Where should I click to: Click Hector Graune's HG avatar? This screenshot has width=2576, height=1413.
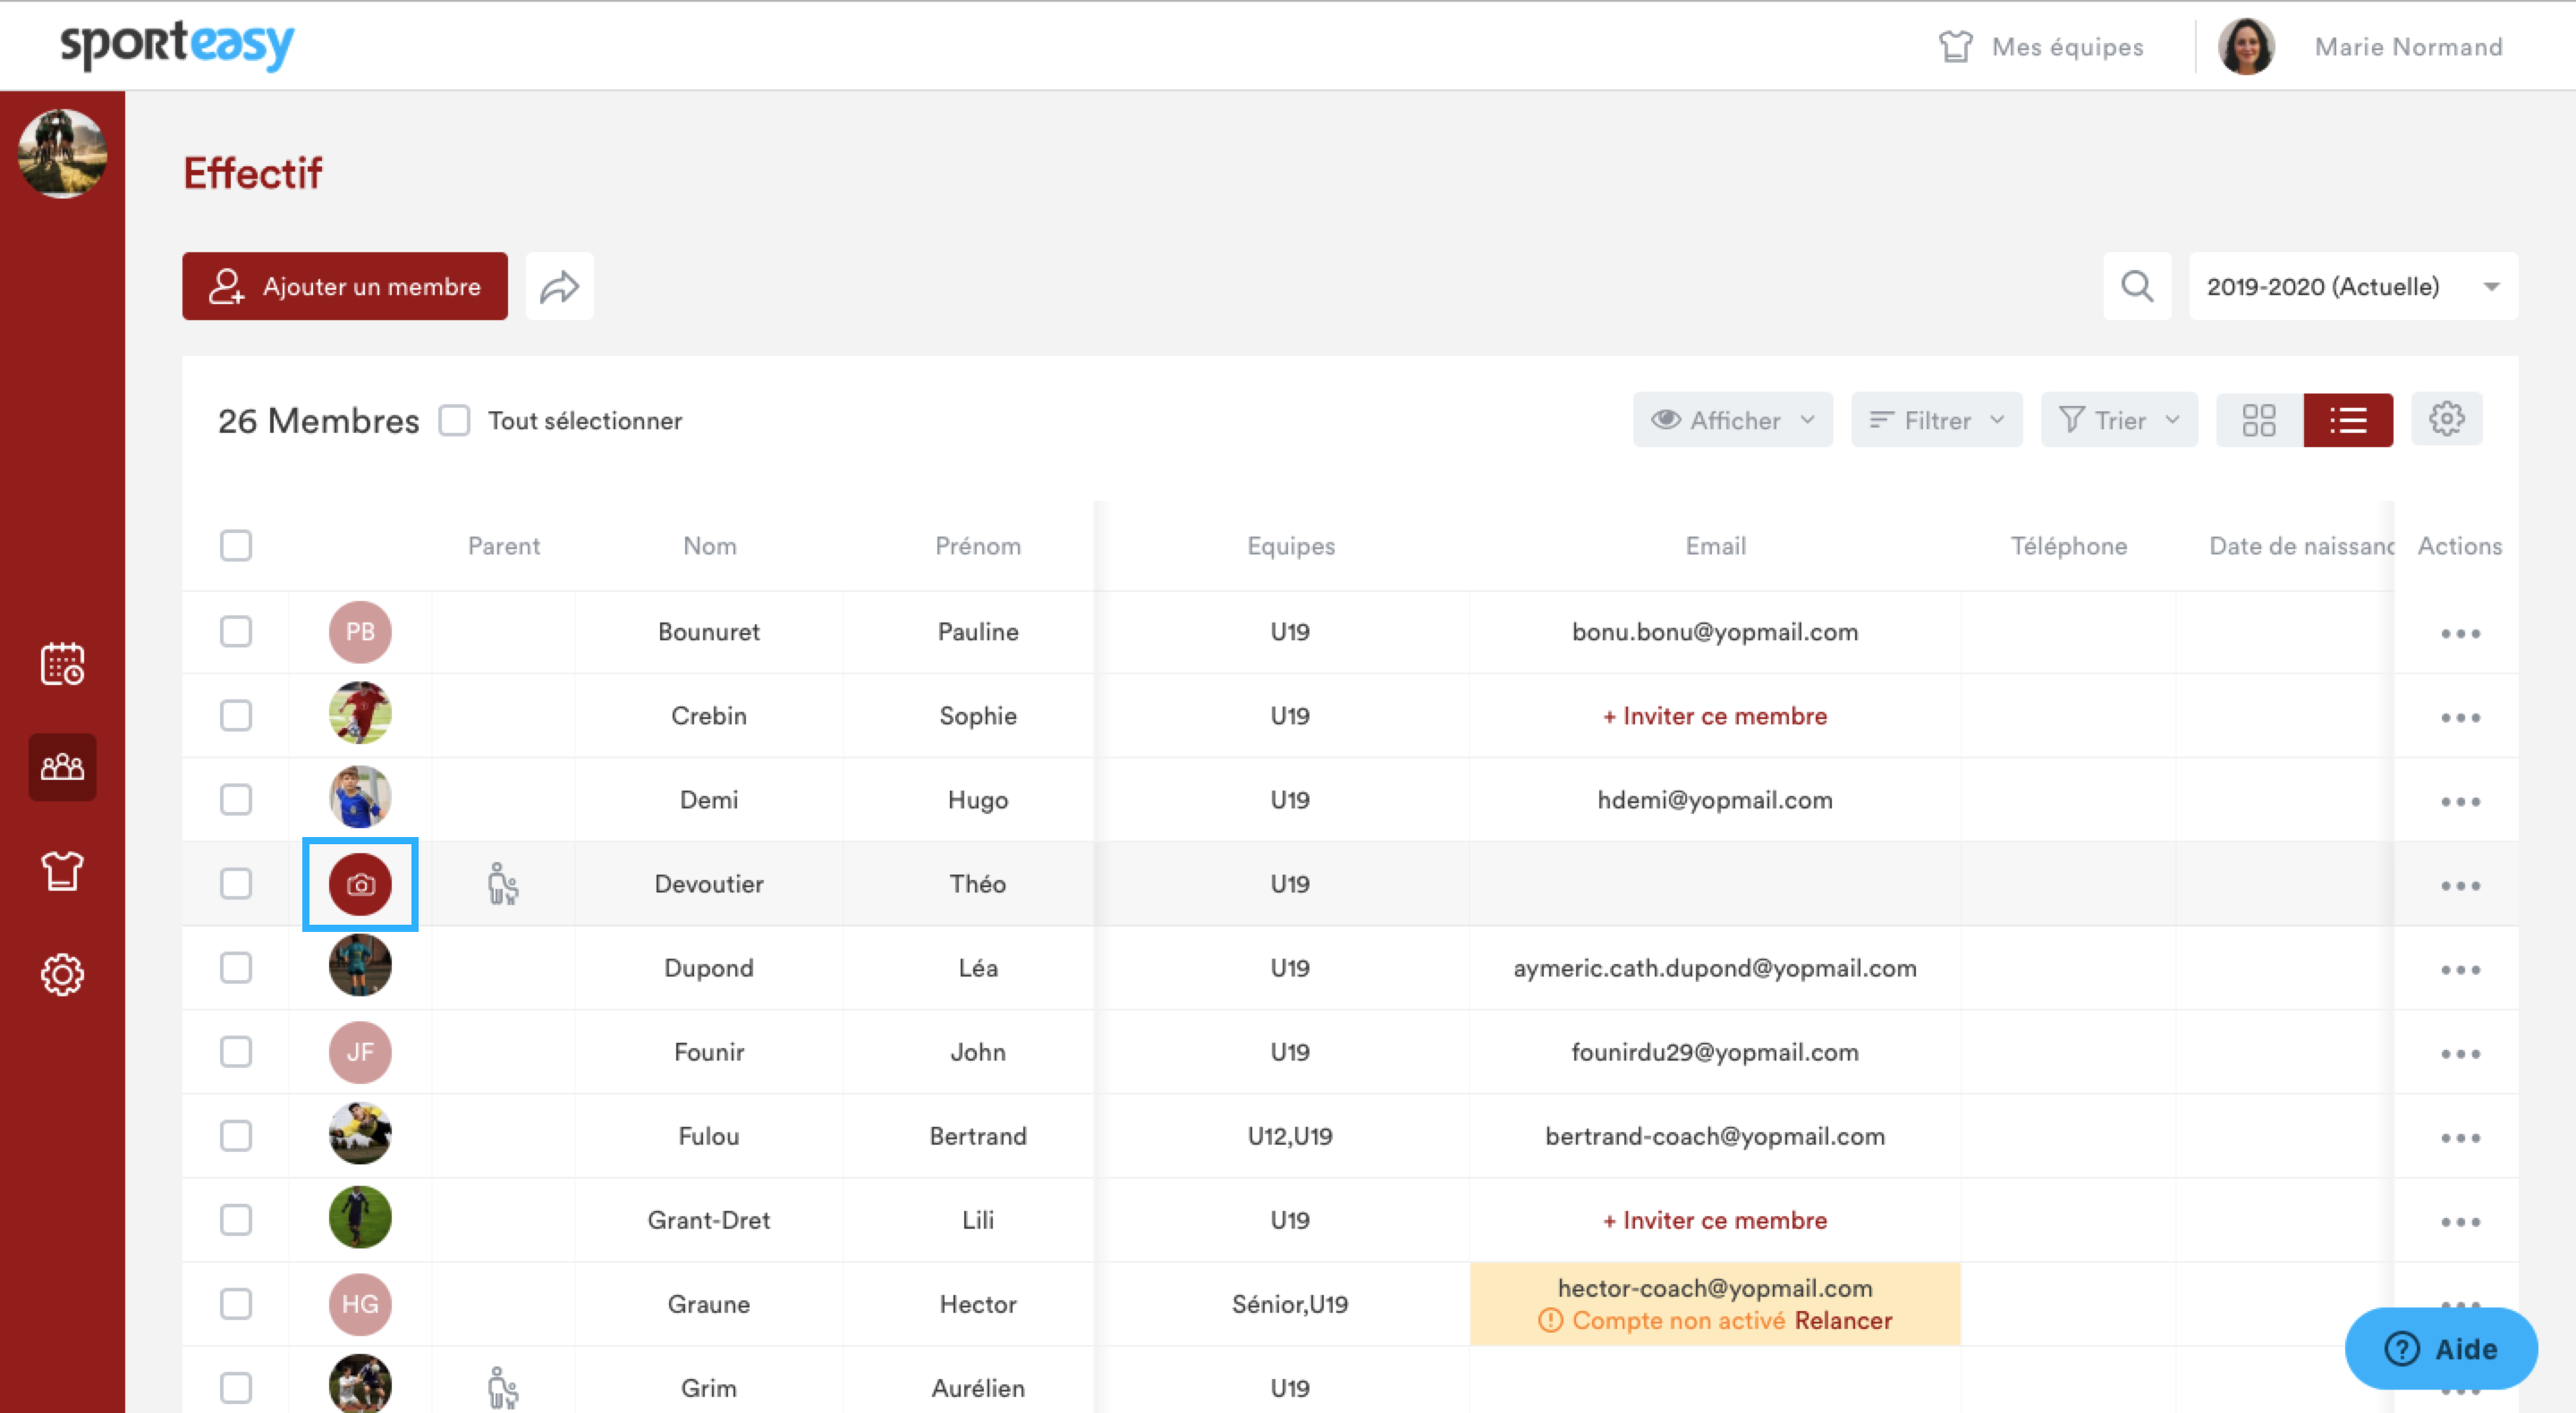click(x=360, y=1304)
